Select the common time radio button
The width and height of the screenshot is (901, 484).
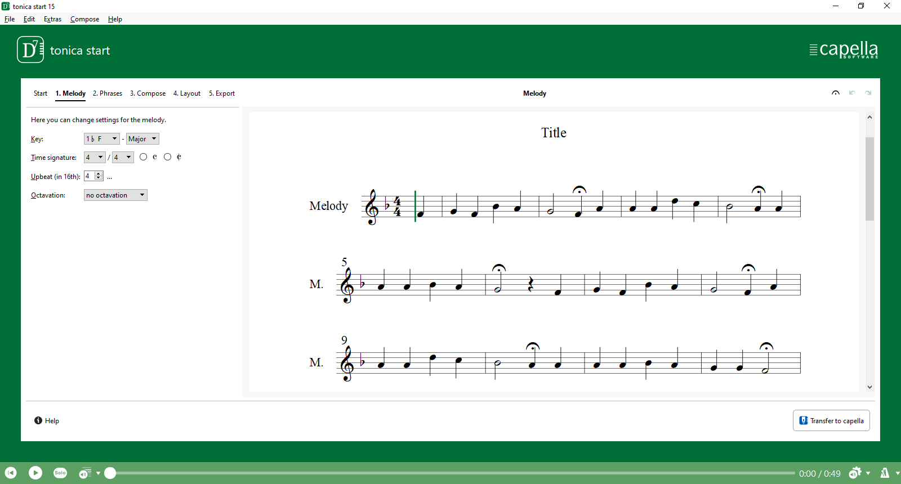[143, 157]
